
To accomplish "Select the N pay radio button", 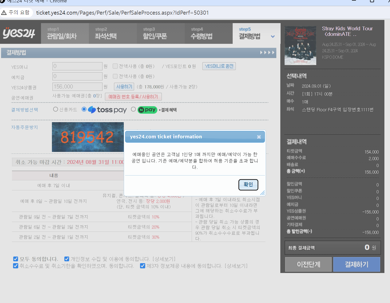I will point(133,109).
